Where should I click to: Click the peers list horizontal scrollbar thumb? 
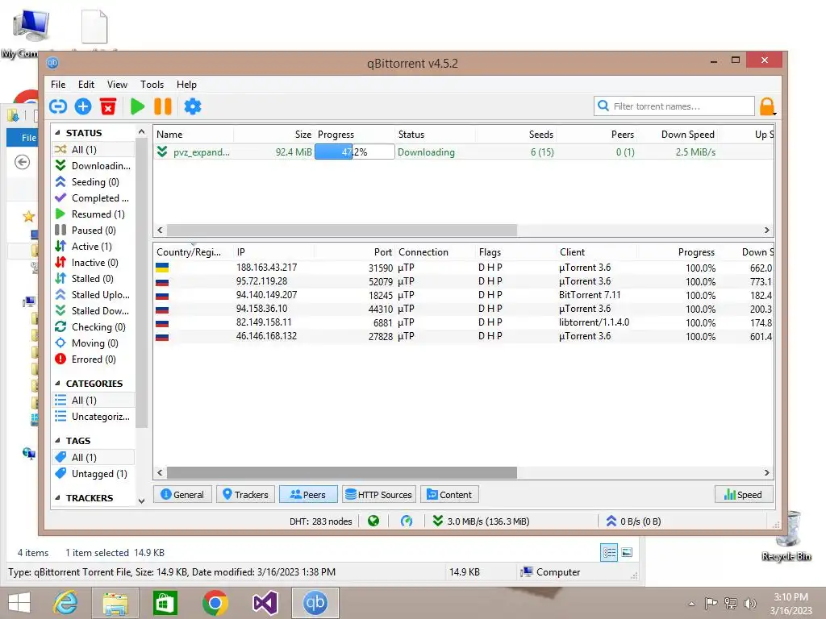pos(342,473)
